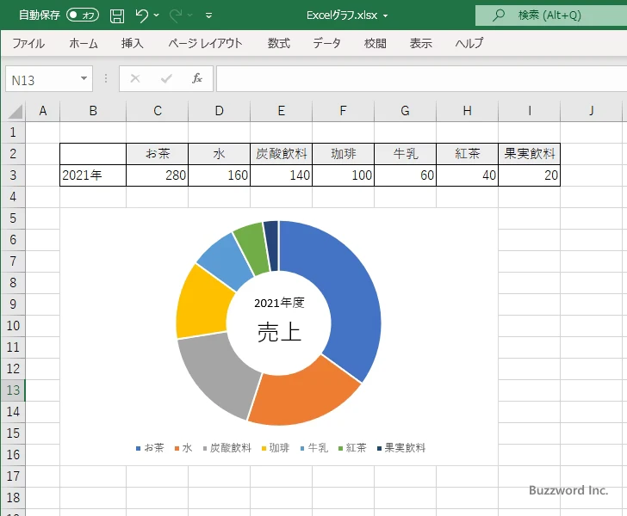
Task: Select column C header
Action: pyautogui.click(x=157, y=111)
